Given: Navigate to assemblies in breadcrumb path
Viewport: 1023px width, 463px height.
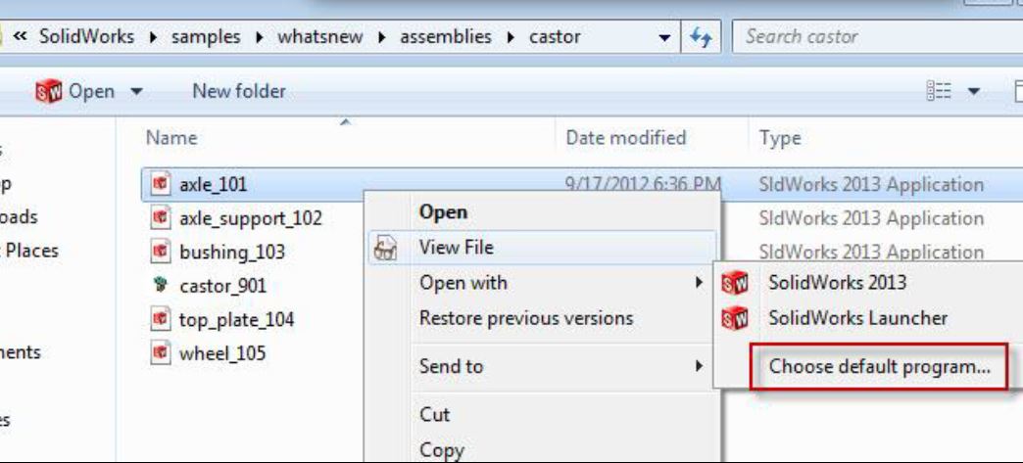Looking at the screenshot, I should (446, 37).
